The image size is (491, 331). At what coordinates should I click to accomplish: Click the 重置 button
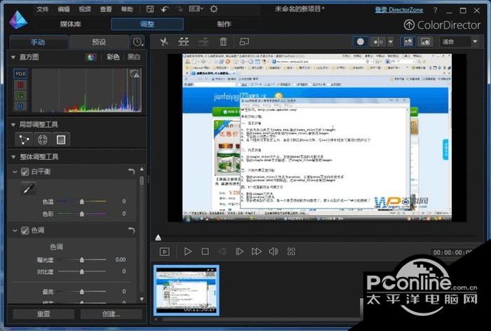42,313
